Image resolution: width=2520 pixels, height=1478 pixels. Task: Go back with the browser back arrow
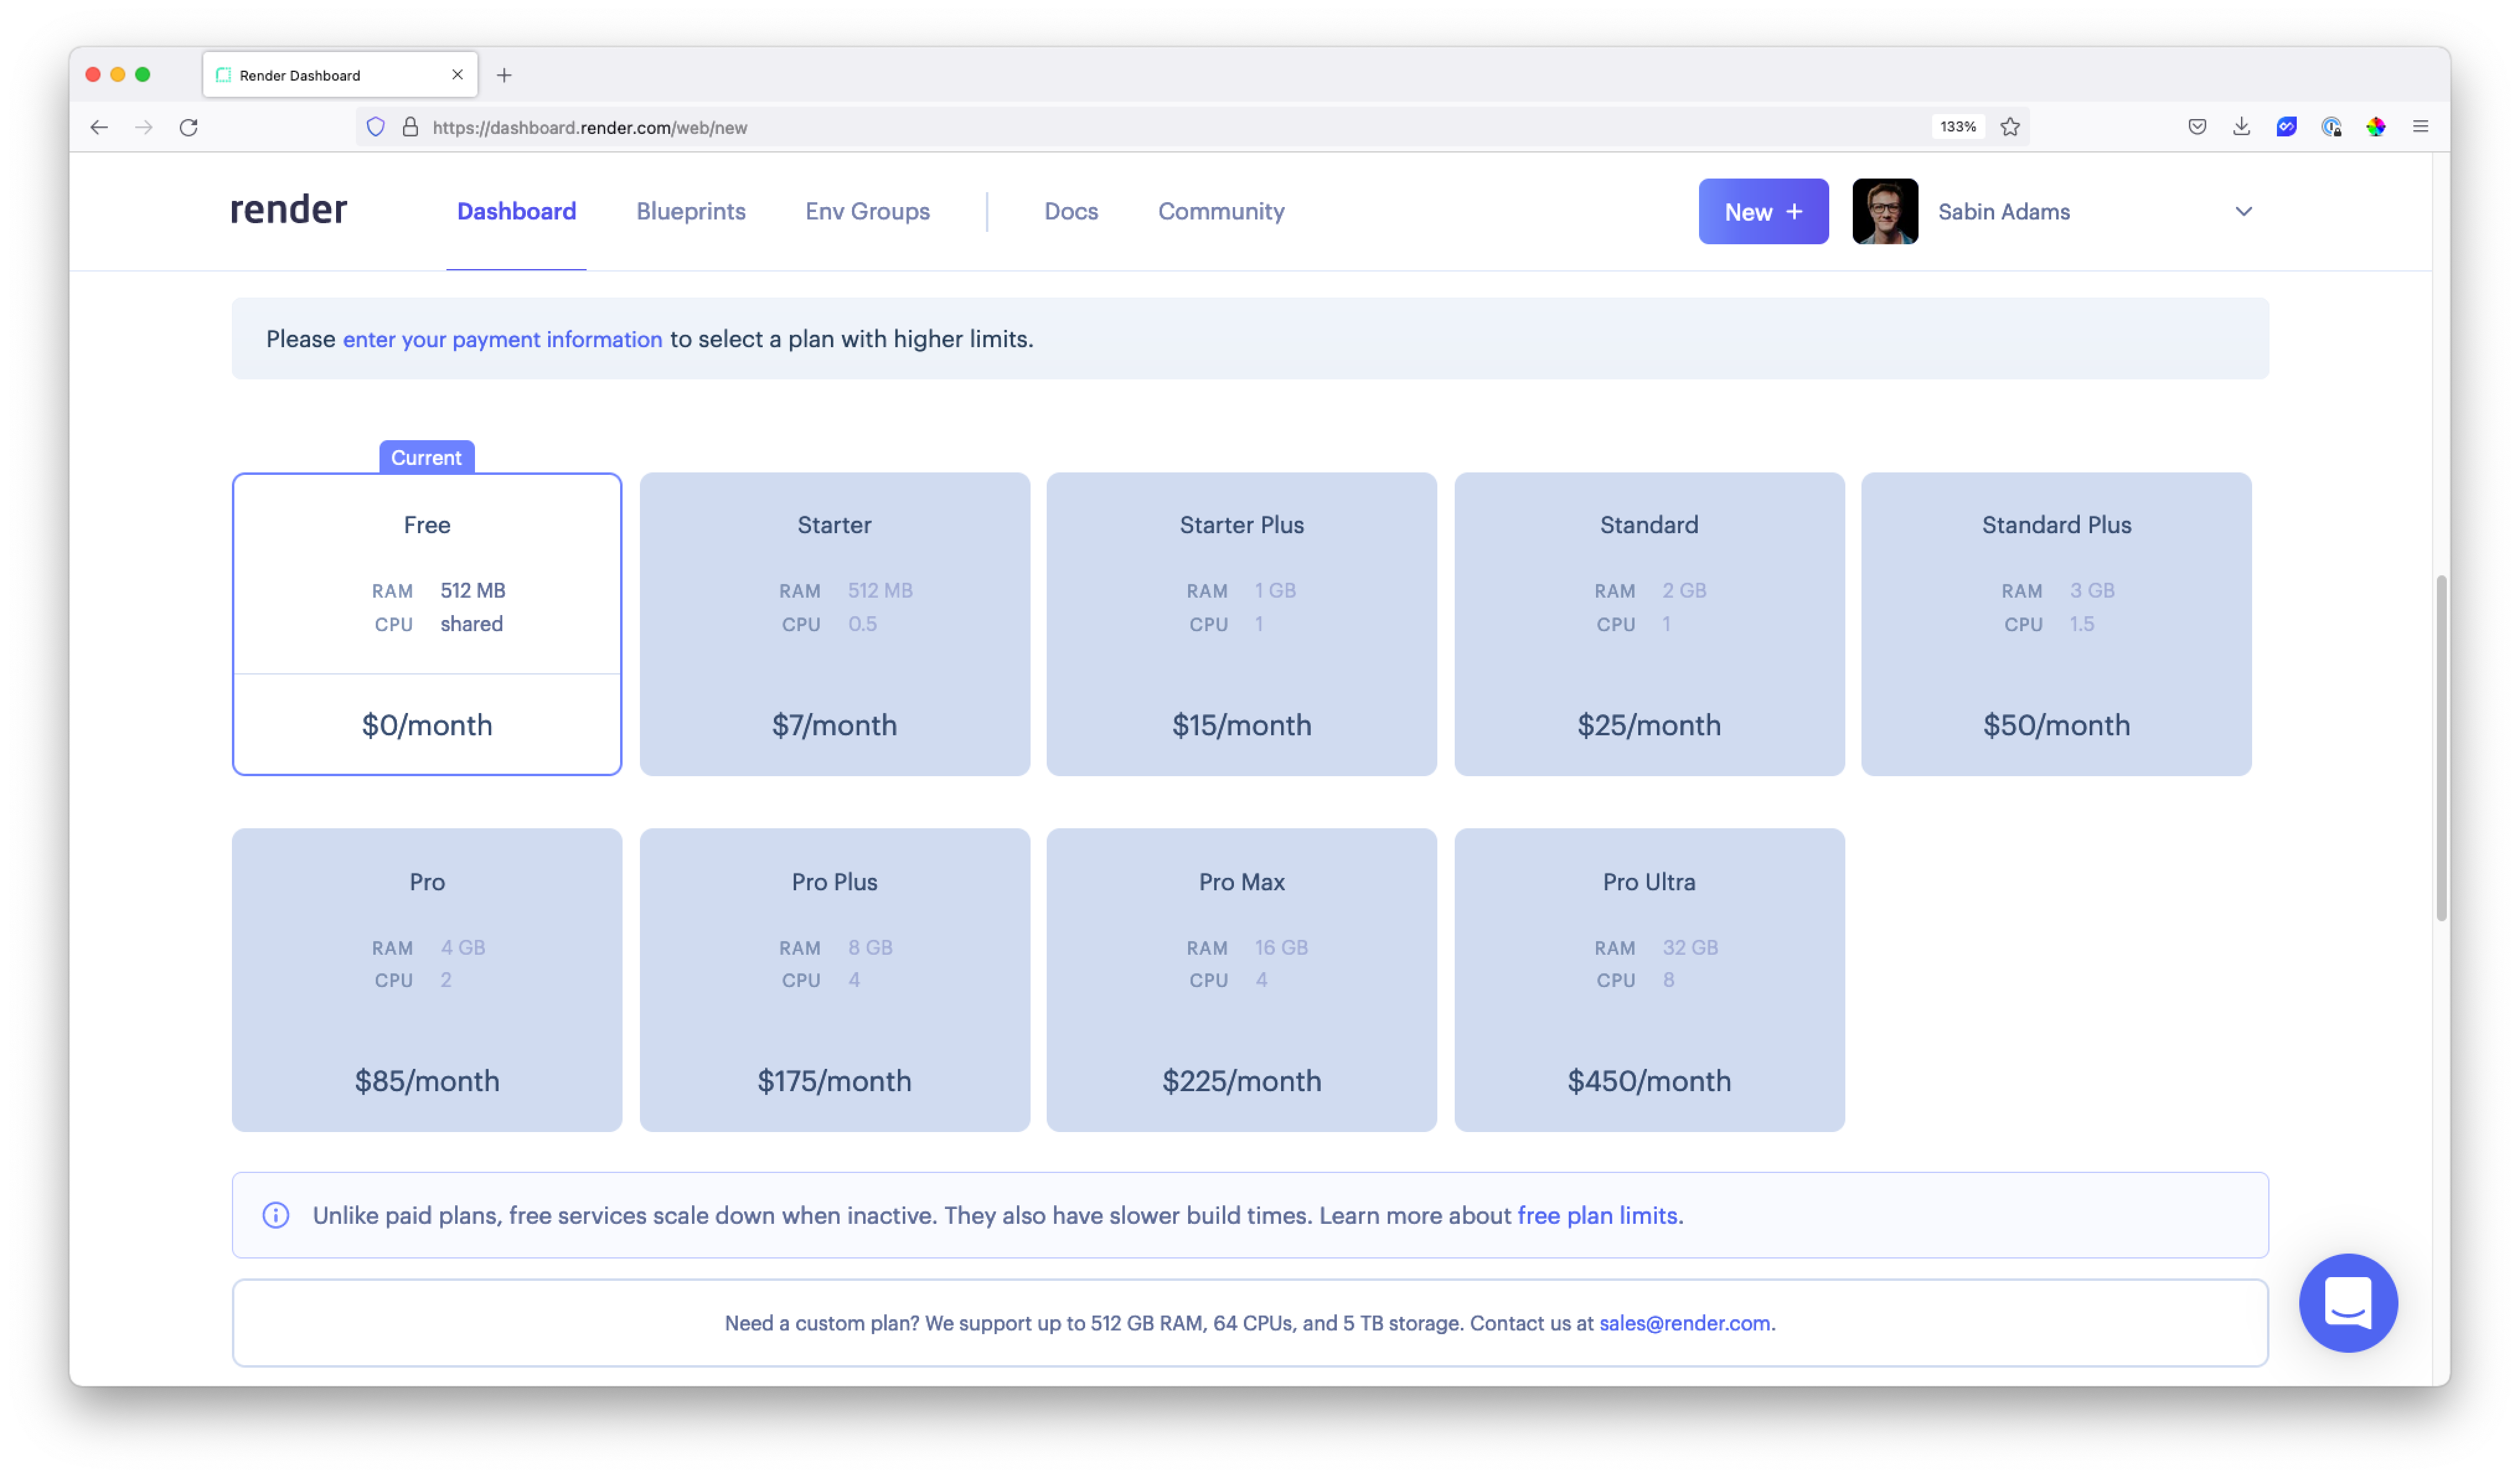click(x=99, y=127)
